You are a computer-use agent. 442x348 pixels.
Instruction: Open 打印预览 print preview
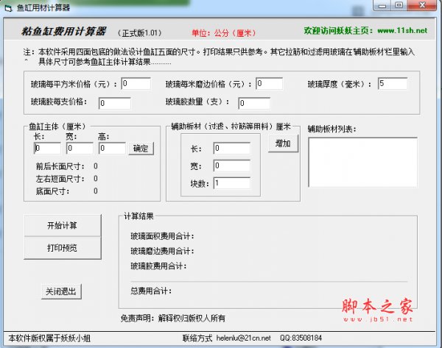tap(63, 248)
